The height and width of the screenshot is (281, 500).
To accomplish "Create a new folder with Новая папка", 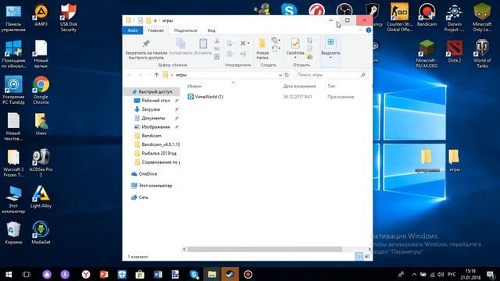I will tap(262, 49).
